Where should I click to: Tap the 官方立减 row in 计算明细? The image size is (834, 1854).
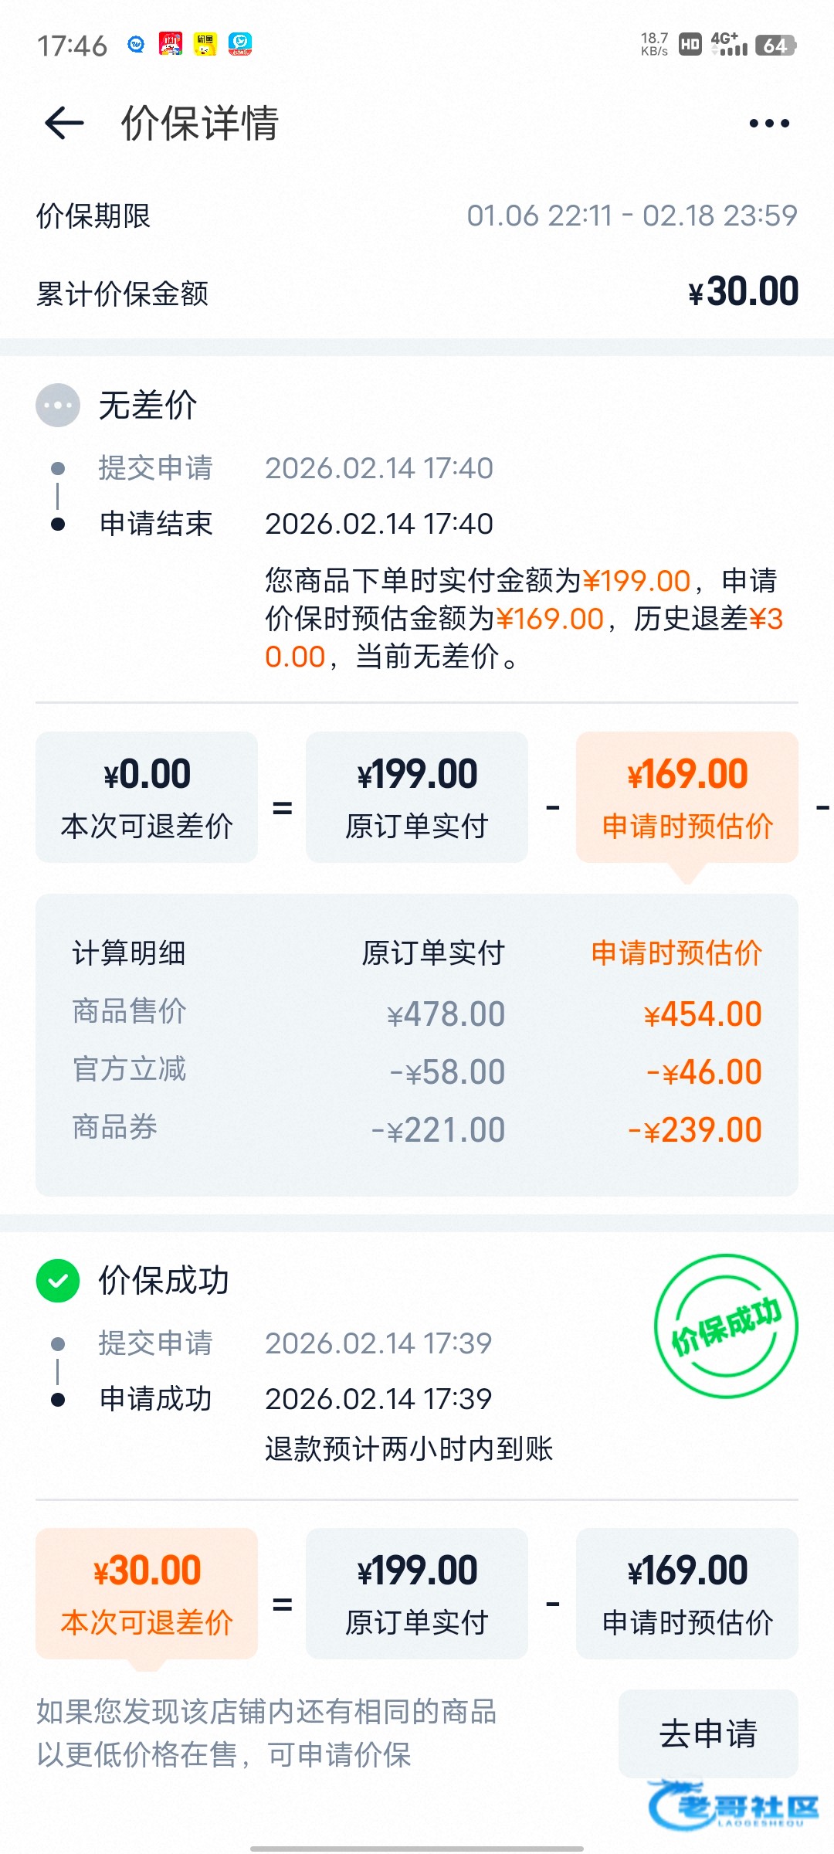(417, 1071)
